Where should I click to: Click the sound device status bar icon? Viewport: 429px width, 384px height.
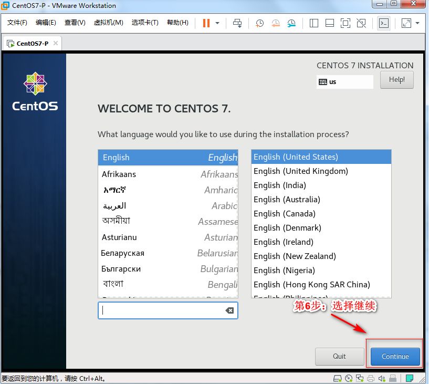click(382, 378)
